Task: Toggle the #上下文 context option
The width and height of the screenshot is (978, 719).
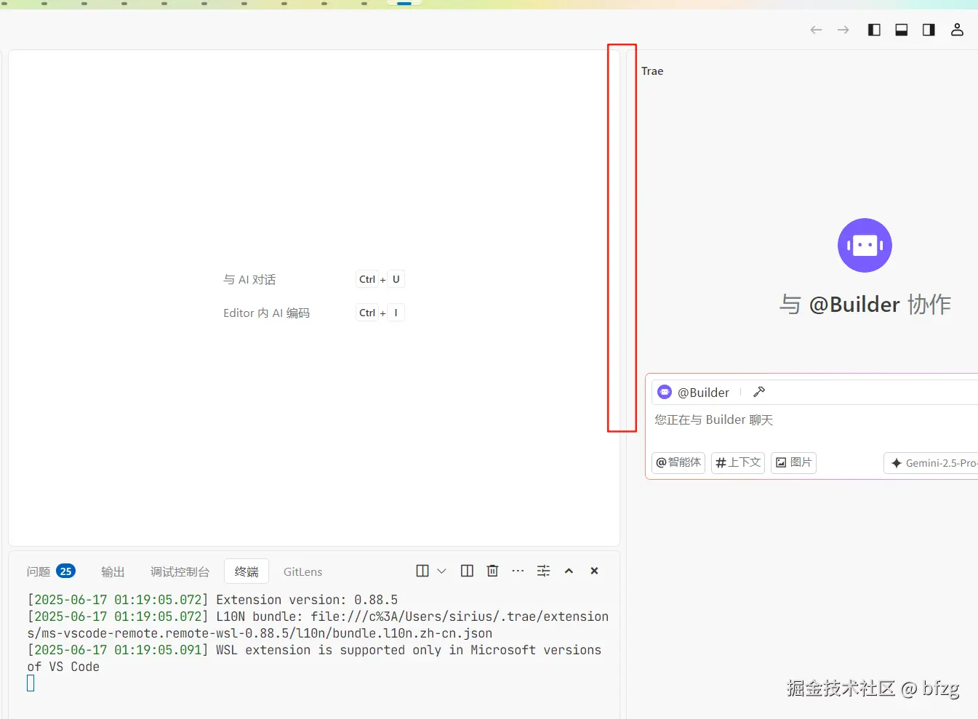Action: [x=737, y=462]
